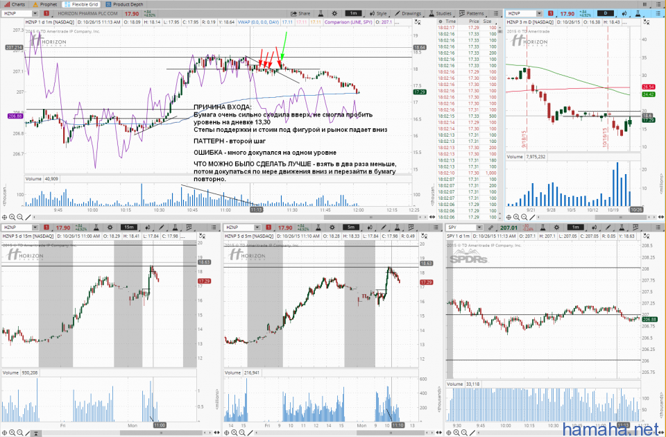Click the link chain icon in SPY chart
The width and height of the screenshot is (666, 437).
coord(491,228)
